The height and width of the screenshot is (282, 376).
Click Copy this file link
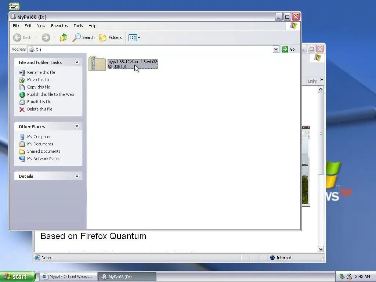(38, 87)
